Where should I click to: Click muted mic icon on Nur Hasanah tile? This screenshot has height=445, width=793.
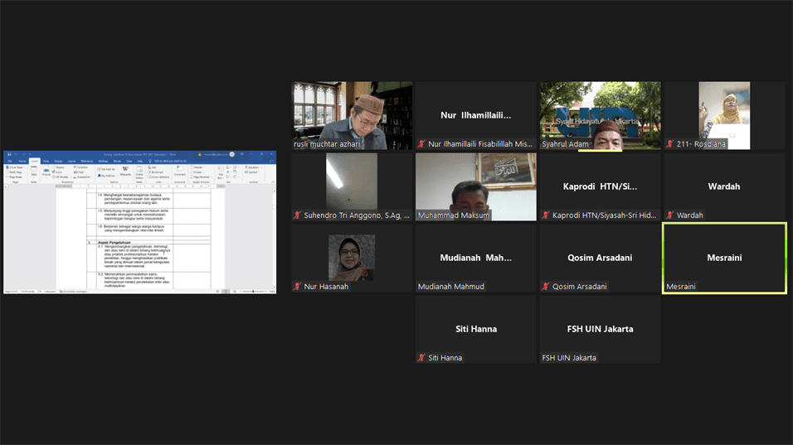(298, 287)
